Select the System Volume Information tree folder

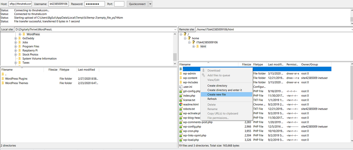point(39,59)
